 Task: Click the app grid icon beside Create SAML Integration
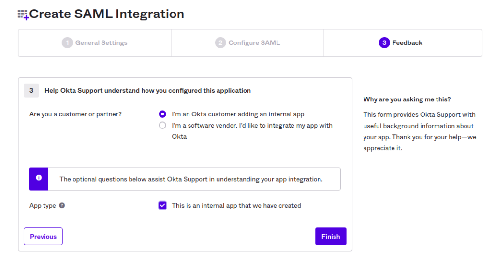(23, 15)
